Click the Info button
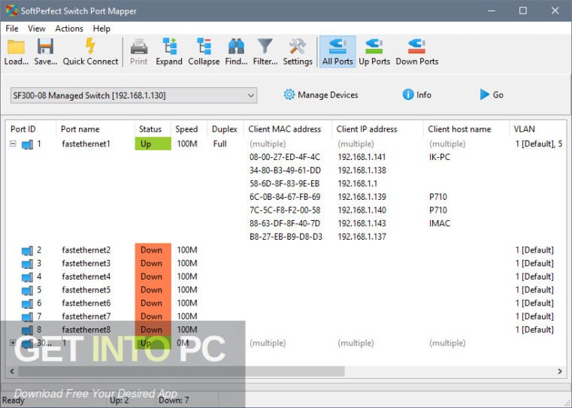Viewport: 572px width, 408px height. point(416,95)
